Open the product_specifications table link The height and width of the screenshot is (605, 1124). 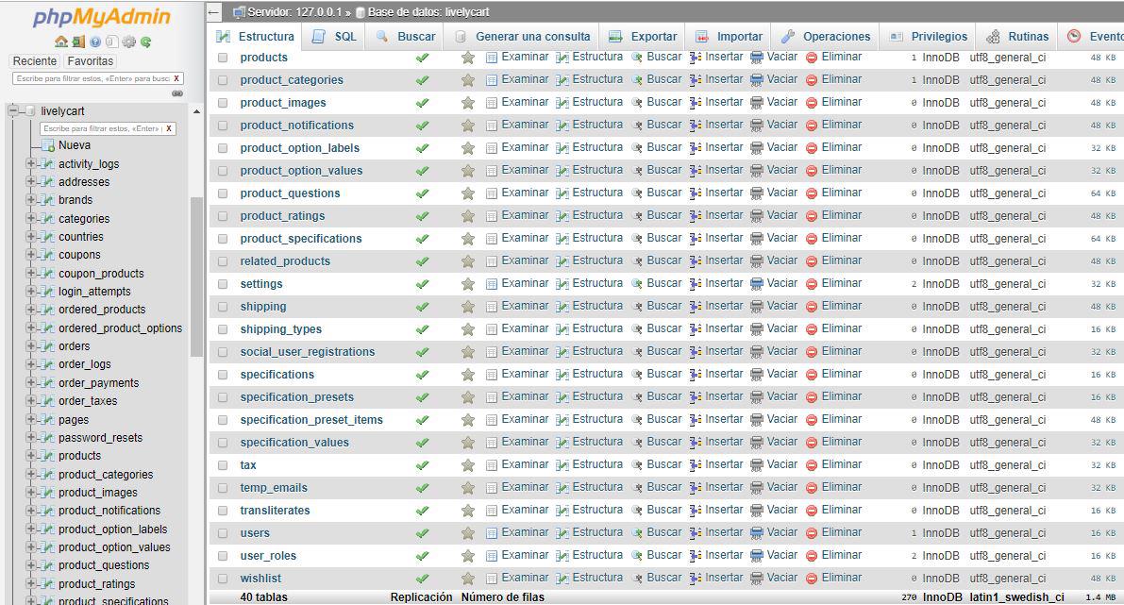[301, 239]
